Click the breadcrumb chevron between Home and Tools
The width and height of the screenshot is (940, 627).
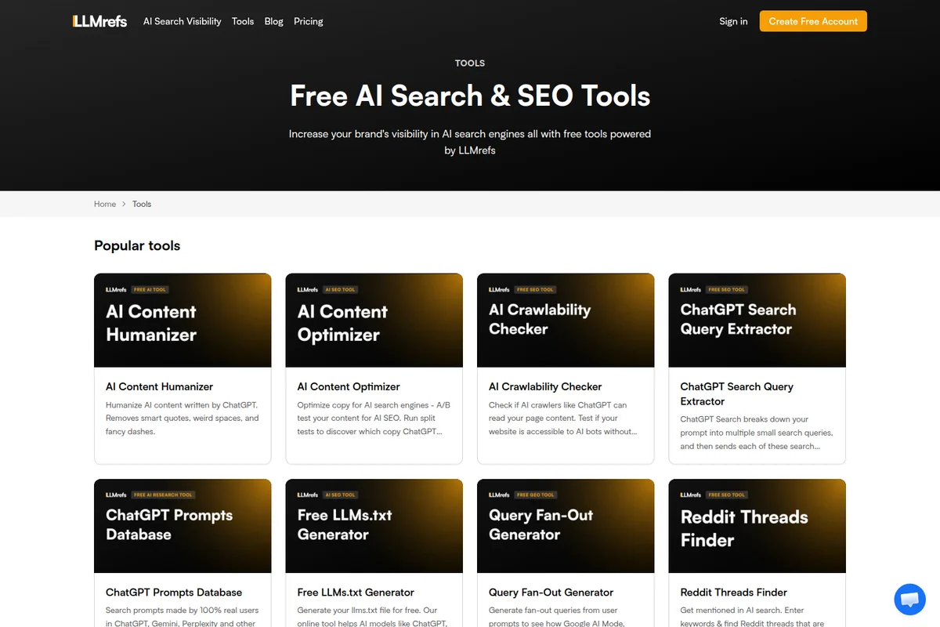point(124,204)
